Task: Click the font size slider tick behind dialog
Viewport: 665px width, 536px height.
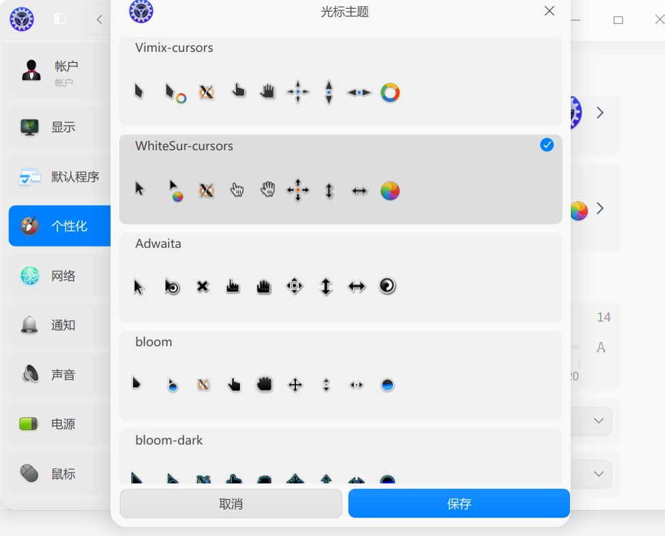Action: 578,364
